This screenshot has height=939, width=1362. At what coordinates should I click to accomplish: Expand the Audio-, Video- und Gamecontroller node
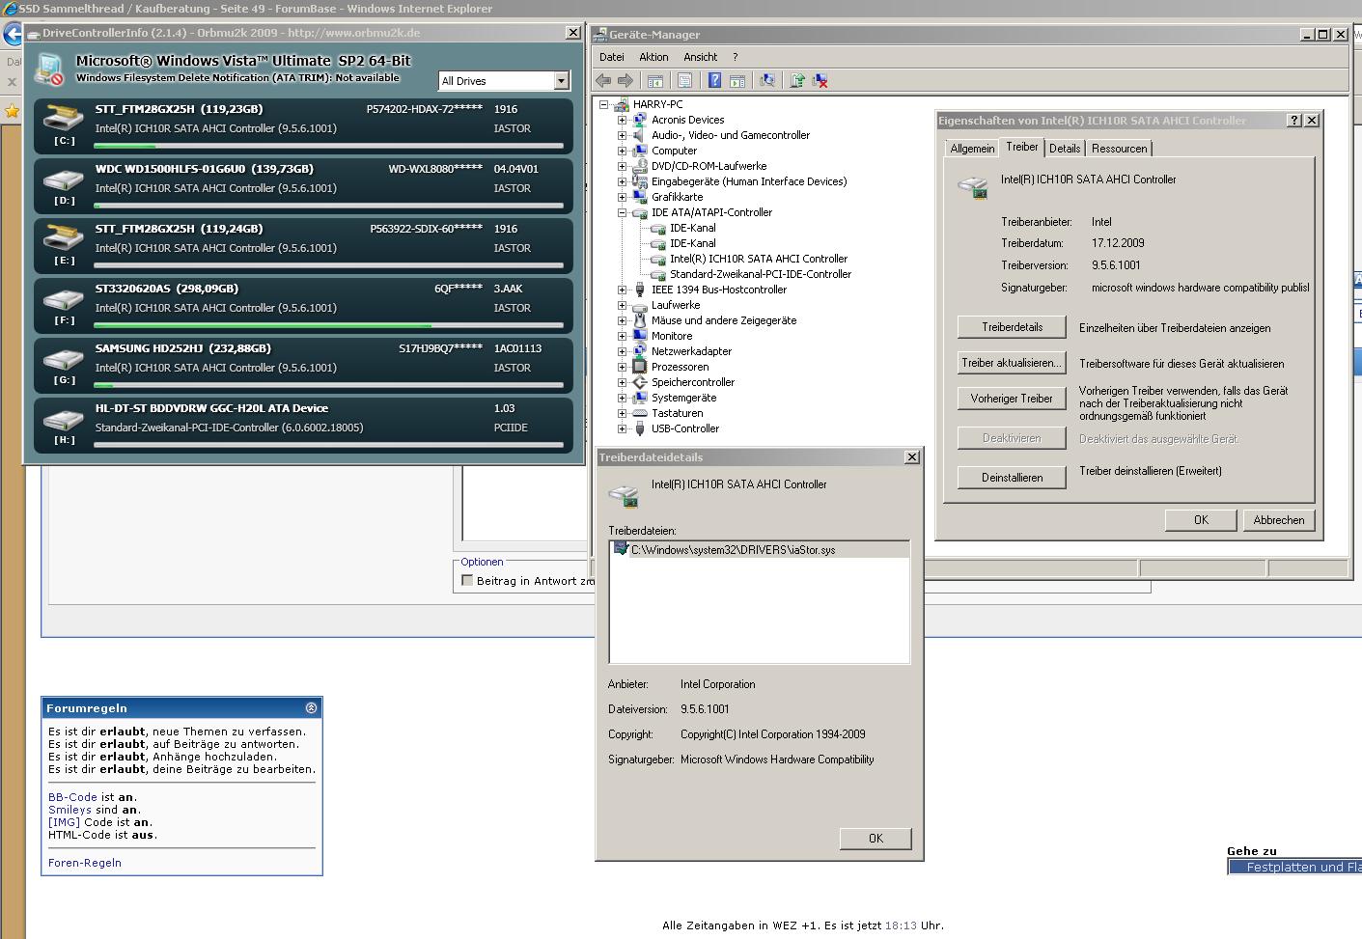[x=623, y=135]
